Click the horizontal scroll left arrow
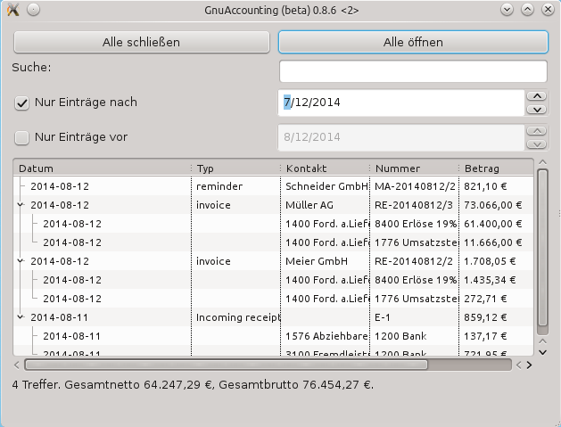Viewport: 561px width, 427px height. (17, 365)
